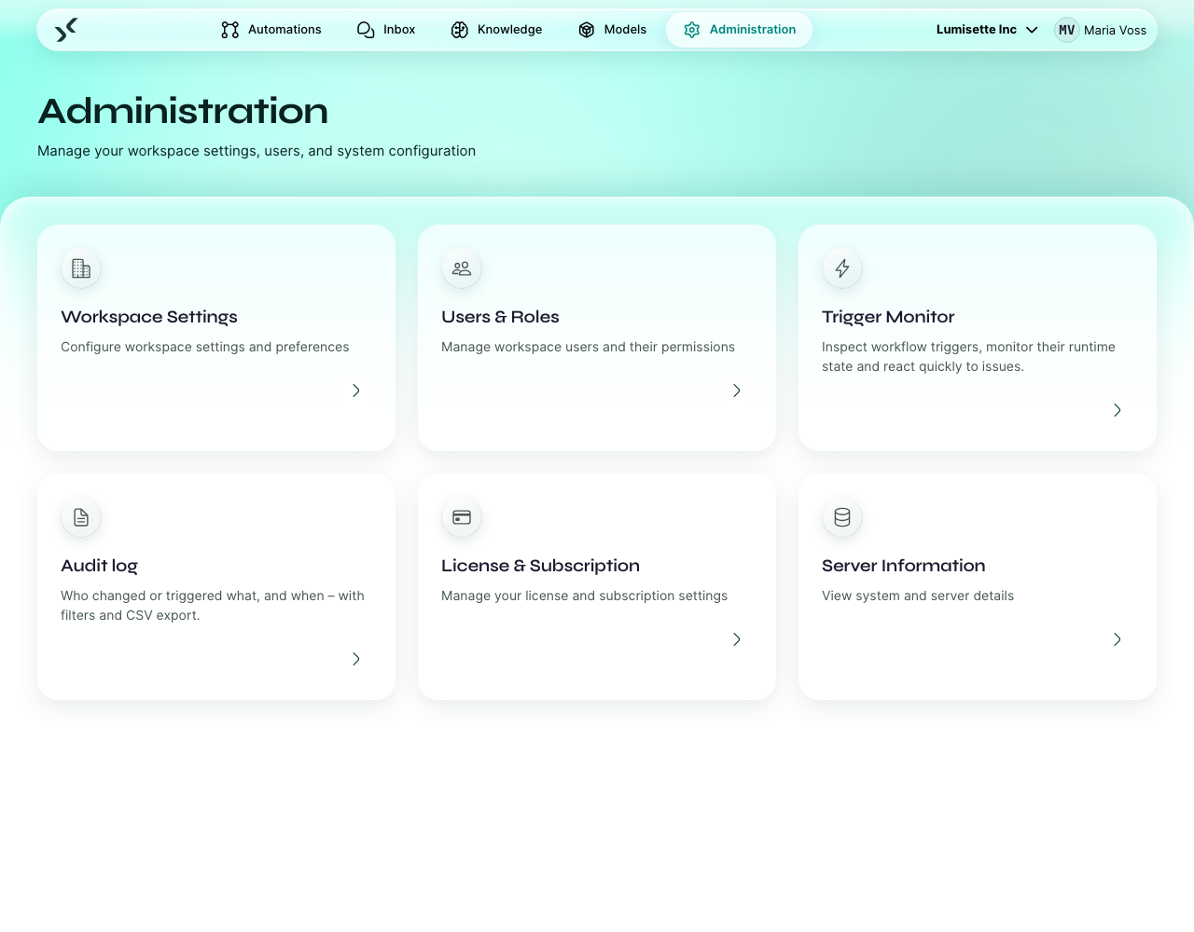Click the Knowledge brain icon
1194x932 pixels.
tap(460, 30)
